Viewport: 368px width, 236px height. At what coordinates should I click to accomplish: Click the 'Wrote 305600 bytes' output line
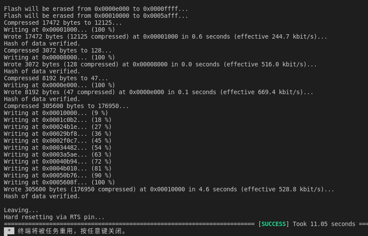(x=169, y=189)
